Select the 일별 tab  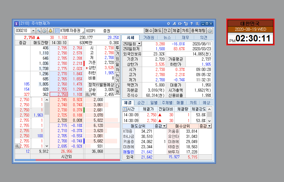[154, 103]
